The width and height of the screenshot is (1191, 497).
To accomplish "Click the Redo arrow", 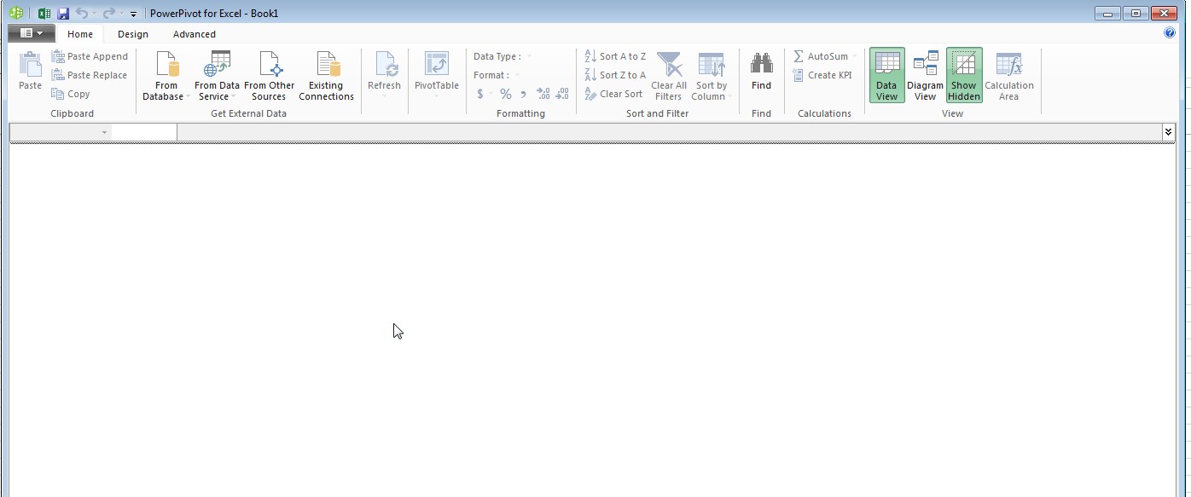I will (109, 13).
